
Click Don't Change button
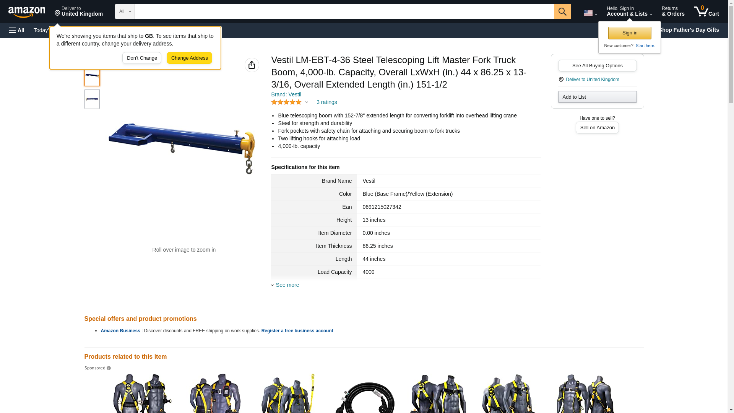[x=142, y=58]
